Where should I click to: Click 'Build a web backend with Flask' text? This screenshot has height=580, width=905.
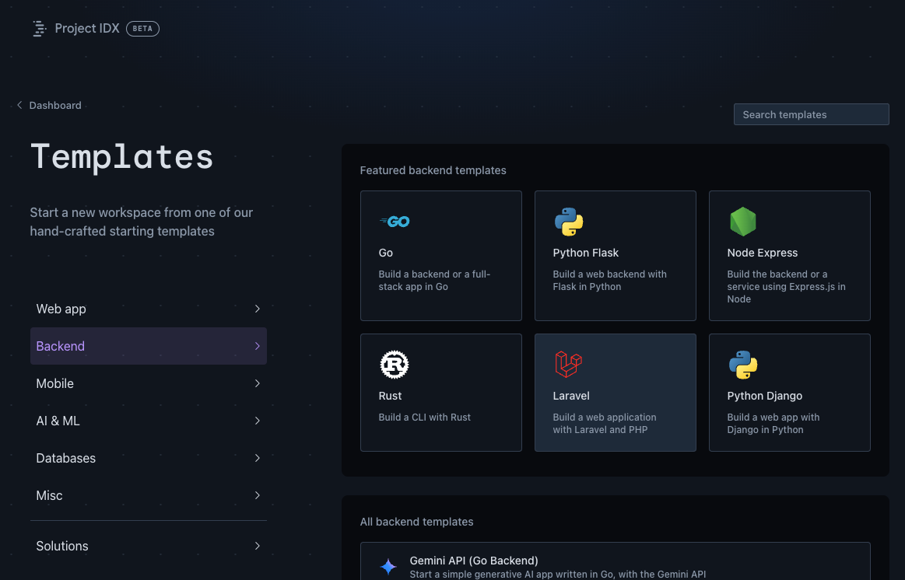pos(609,280)
